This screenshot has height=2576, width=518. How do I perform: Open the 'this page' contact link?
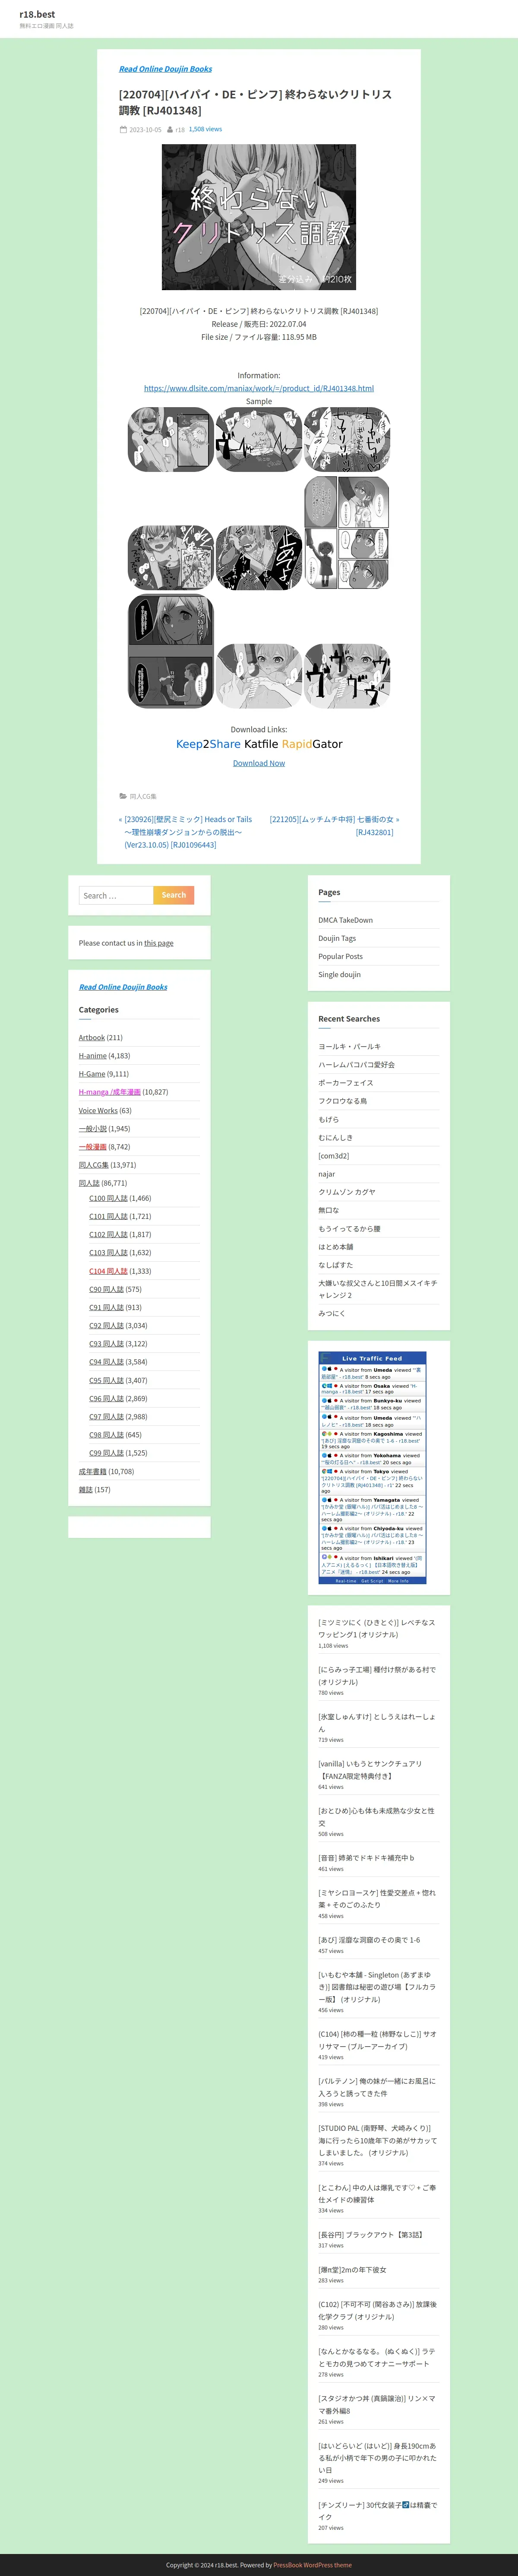[x=158, y=943]
